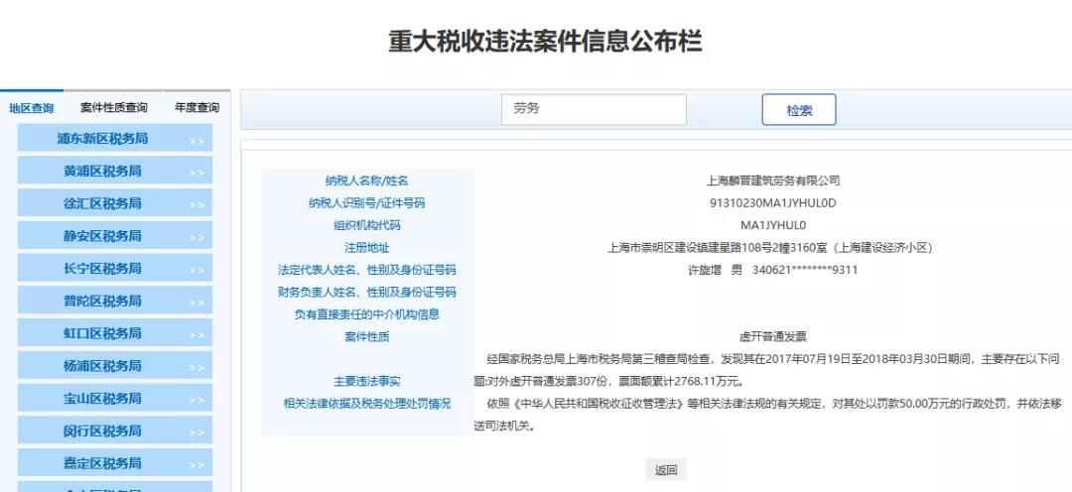
Task: Expand arrows beside 黄浦区税务局
Action: coord(197,174)
